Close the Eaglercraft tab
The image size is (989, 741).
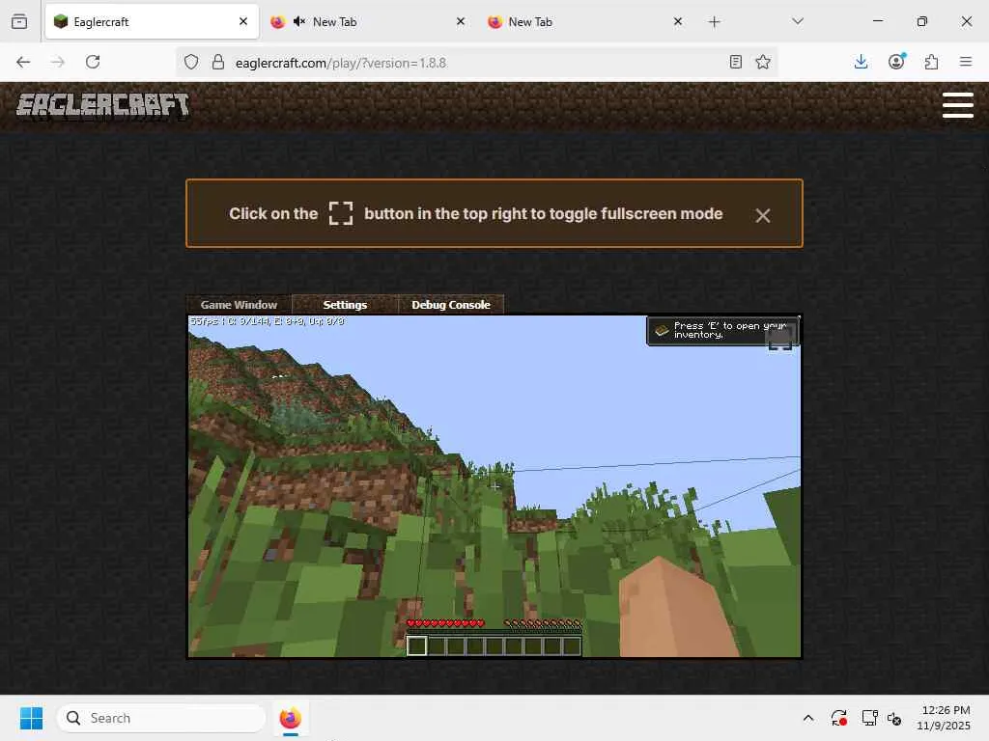pos(243,21)
